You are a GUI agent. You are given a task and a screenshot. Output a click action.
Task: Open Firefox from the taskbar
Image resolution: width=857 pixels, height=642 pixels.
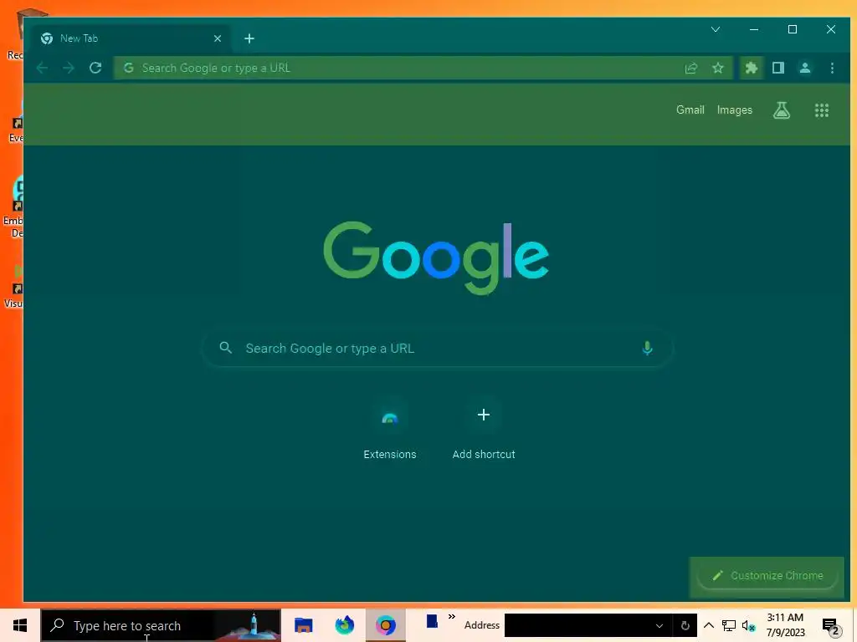click(344, 625)
